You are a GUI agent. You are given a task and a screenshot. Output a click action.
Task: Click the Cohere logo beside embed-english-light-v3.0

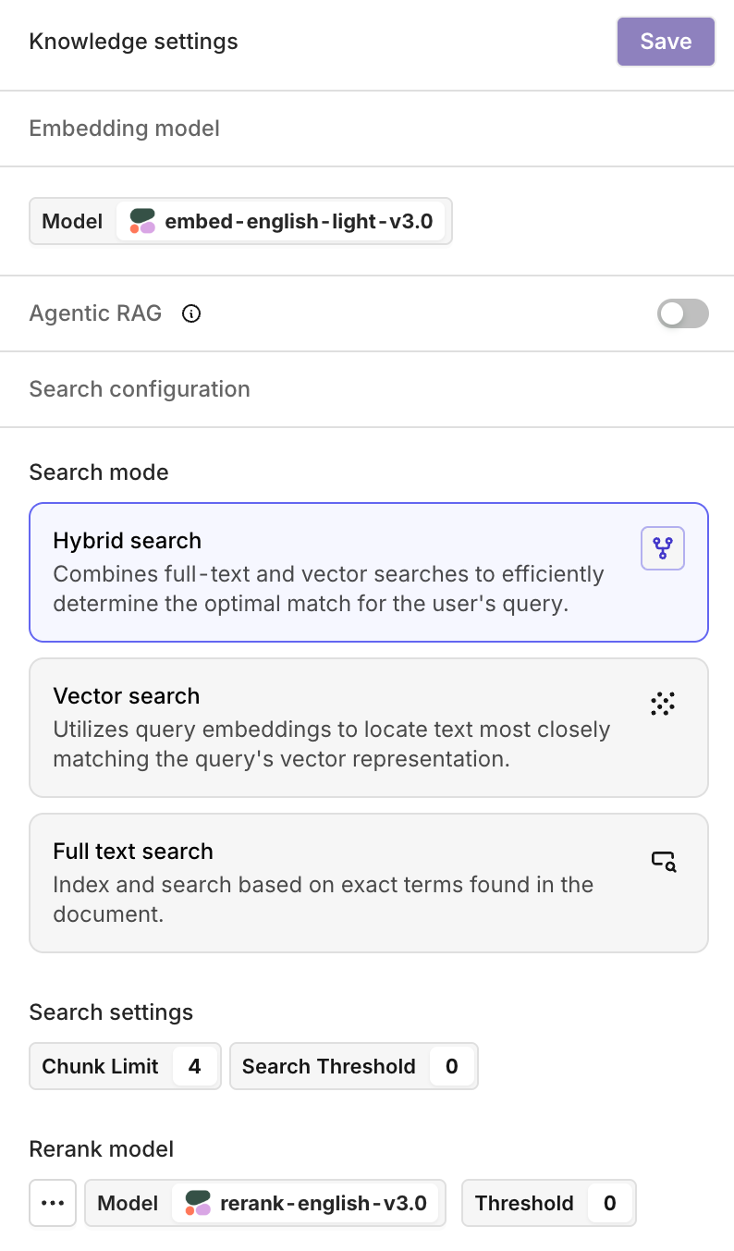[x=141, y=221]
